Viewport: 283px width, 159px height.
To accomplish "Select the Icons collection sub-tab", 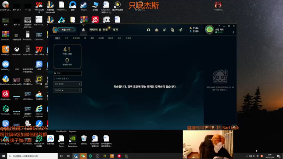I will click(x=111, y=38).
